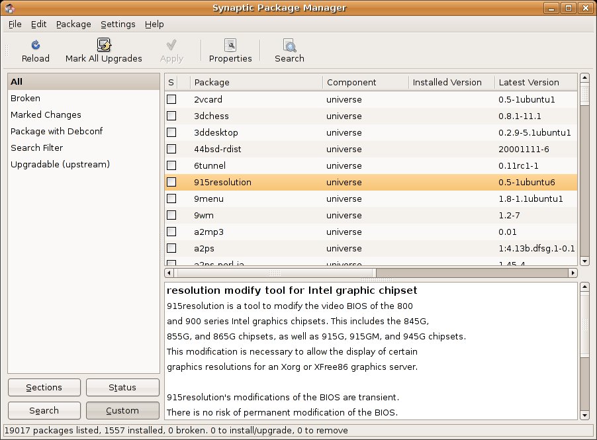
Task: Toggle status checkbox for a2ps
Action: click(x=171, y=248)
